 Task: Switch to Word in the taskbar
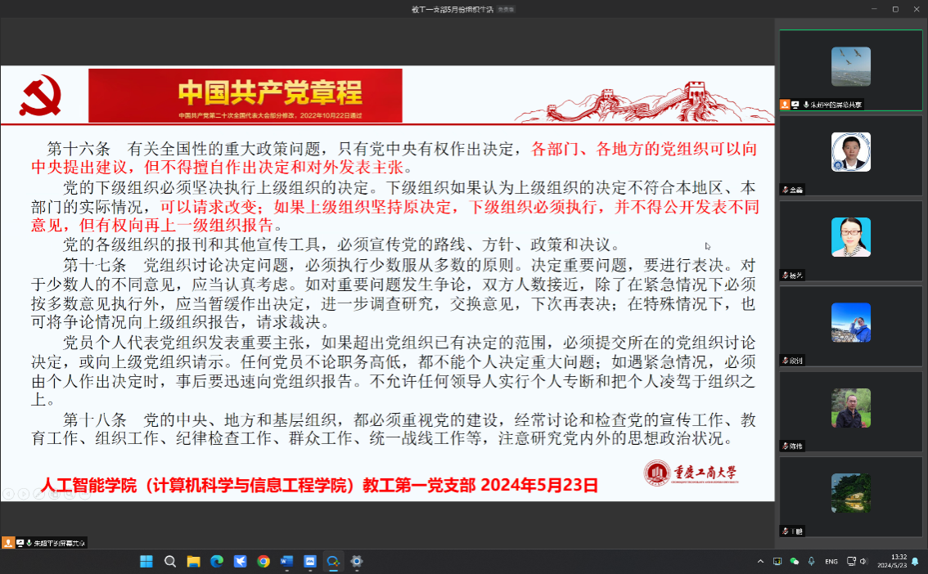[x=286, y=562]
